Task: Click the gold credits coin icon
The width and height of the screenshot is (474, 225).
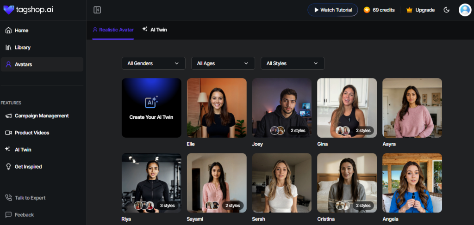Action: [367, 10]
